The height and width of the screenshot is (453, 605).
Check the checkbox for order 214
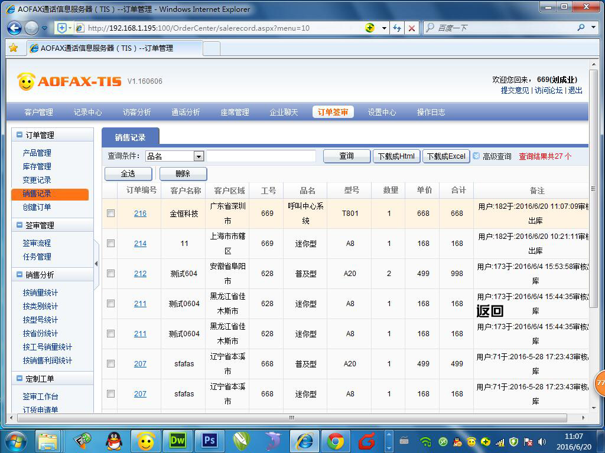point(110,243)
